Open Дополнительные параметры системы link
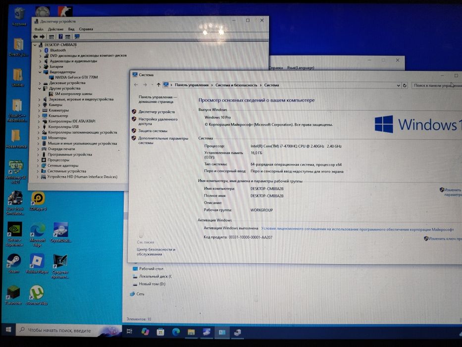The height and width of the screenshot is (347, 462). pos(163,140)
